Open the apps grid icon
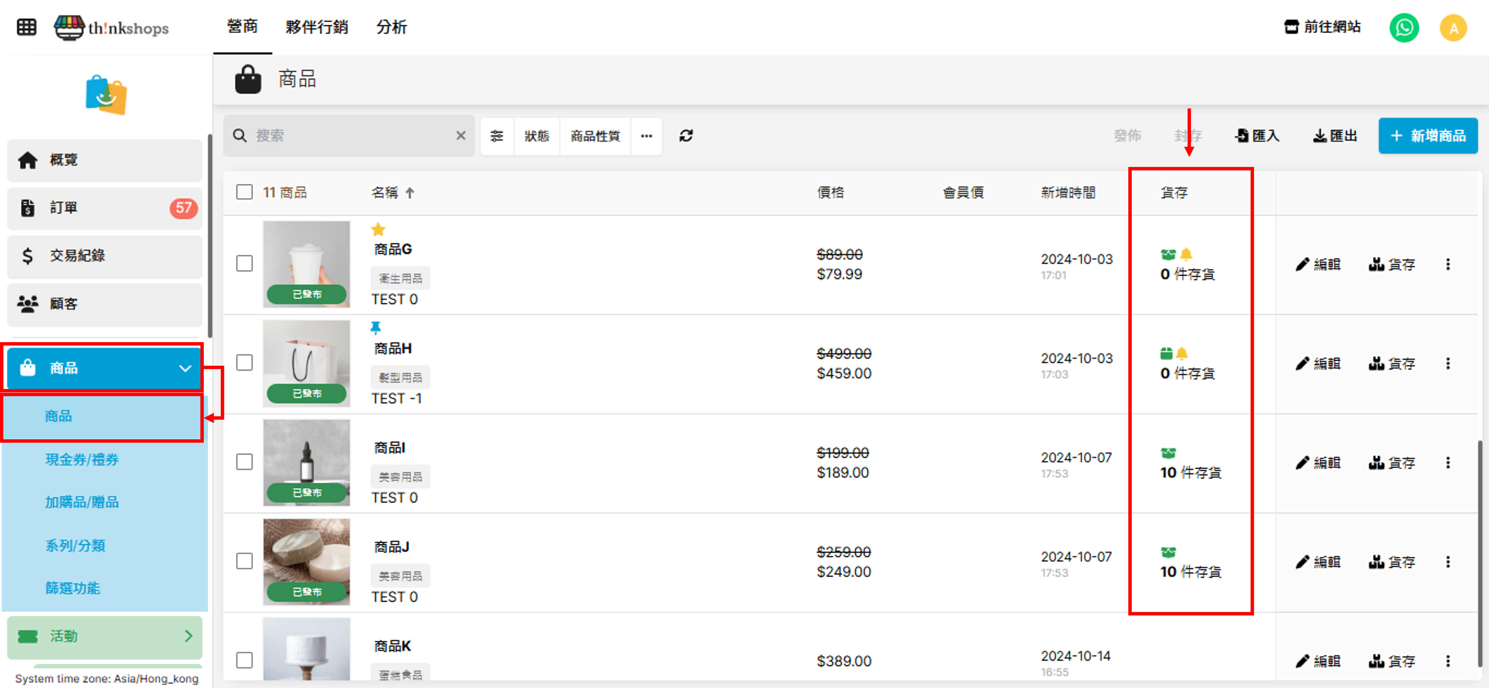Image resolution: width=1489 pixels, height=688 pixels. [x=27, y=27]
